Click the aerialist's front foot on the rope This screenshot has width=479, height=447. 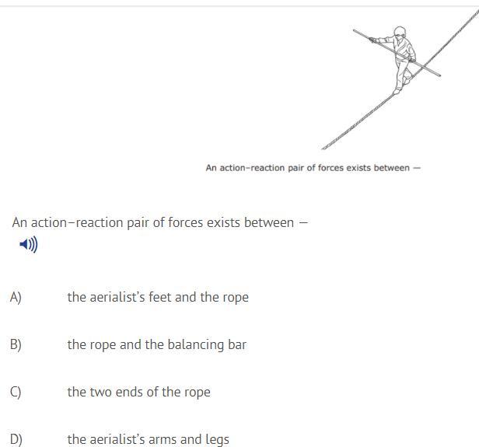pyautogui.click(x=397, y=91)
